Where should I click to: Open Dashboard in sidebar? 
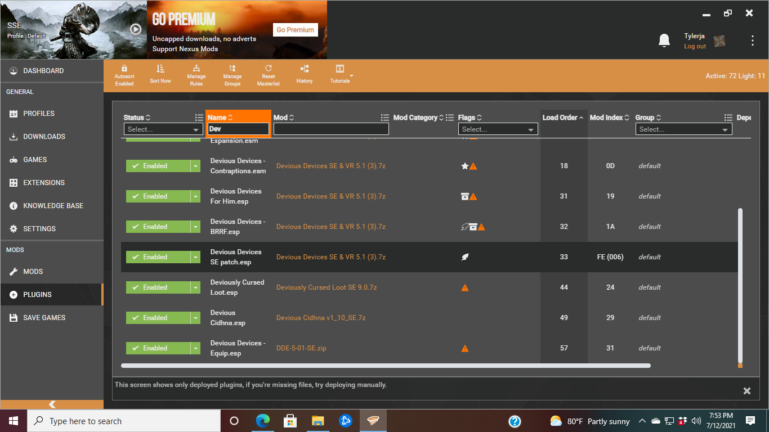coord(52,71)
